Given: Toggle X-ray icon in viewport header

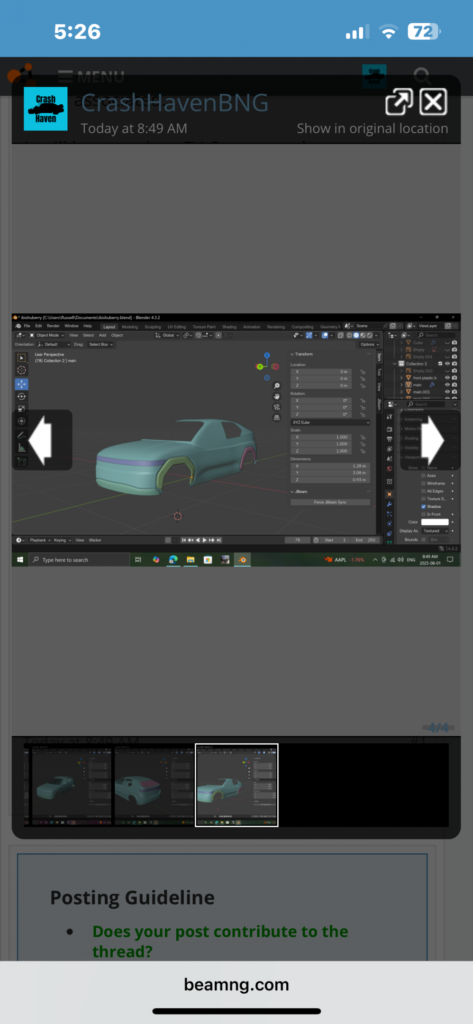Looking at the screenshot, I should [340, 335].
